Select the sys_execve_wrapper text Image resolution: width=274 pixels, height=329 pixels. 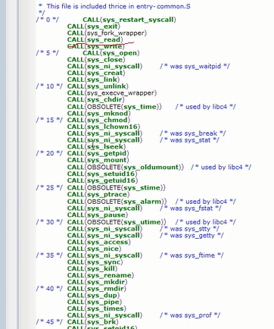pyautogui.click(x=121, y=92)
